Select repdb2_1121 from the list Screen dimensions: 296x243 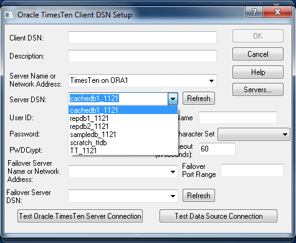coord(123,126)
